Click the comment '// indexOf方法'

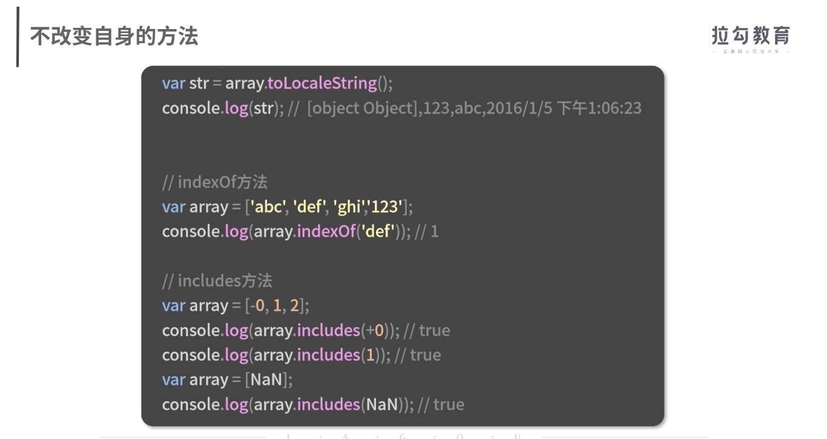pyautogui.click(x=215, y=182)
